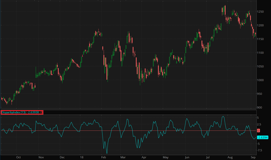The height and width of the screenshot is (160, 271).
Task: Click the 18 year marker on time axis
Action: coord(82,157)
